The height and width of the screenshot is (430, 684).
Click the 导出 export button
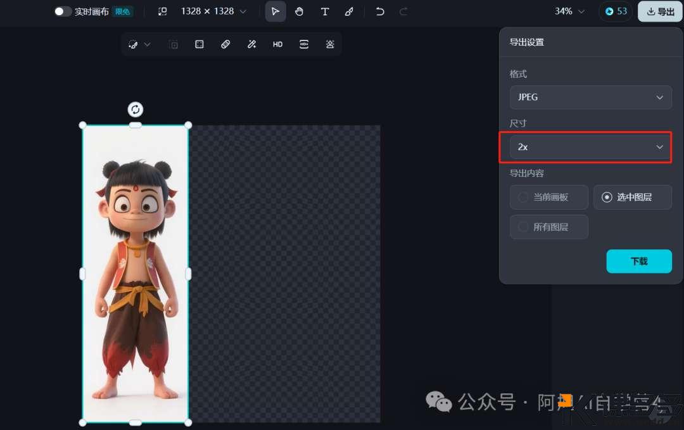click(x=660, y=11)
